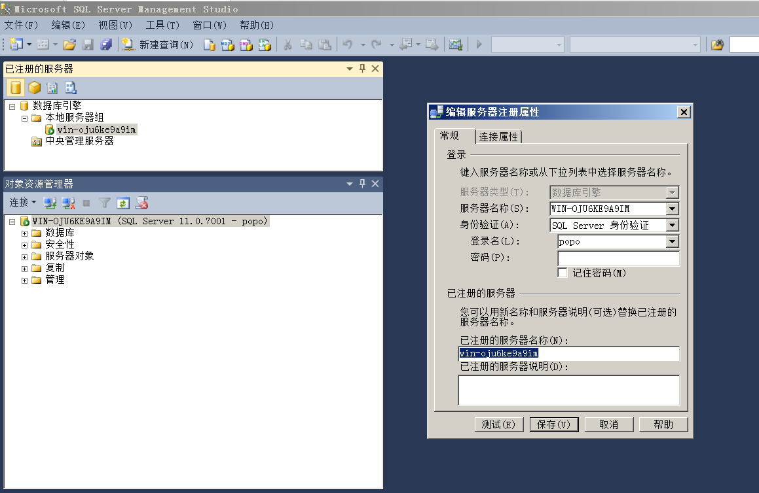Open the 已注册的服务器 panel options arrow
The height and width of the screenshot is (493, 759).
click(x=350, y=69)
